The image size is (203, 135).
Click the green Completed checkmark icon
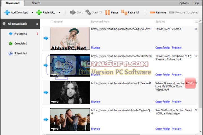pyautogui.click(x=10, y=44)
